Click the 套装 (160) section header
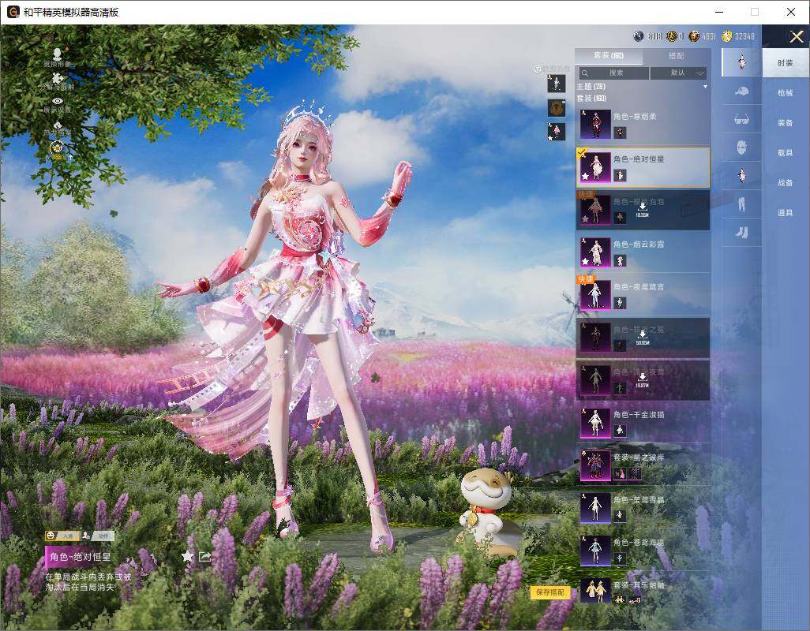Image resolution: width=810 pixels, height=631 pixels. coord(592,98)
